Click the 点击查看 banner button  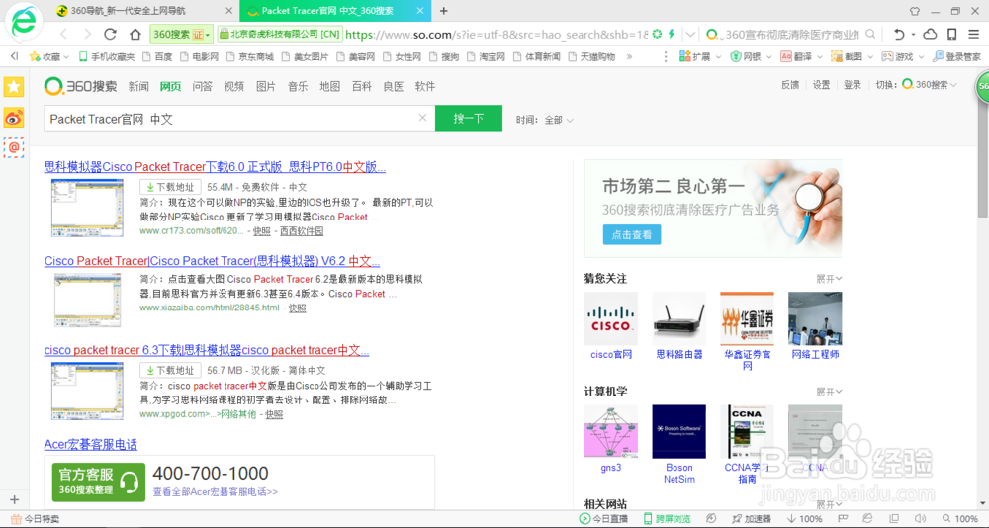tap(632, 234)
